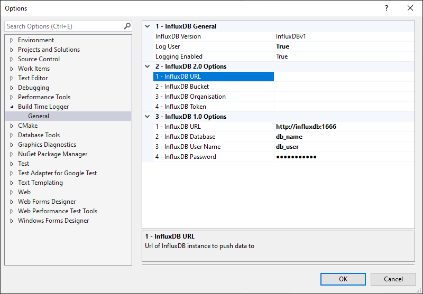Collapse the InfluxDB General category chevron
The width and height of the screenshot is (423, 294).
(x=148, y=26)
